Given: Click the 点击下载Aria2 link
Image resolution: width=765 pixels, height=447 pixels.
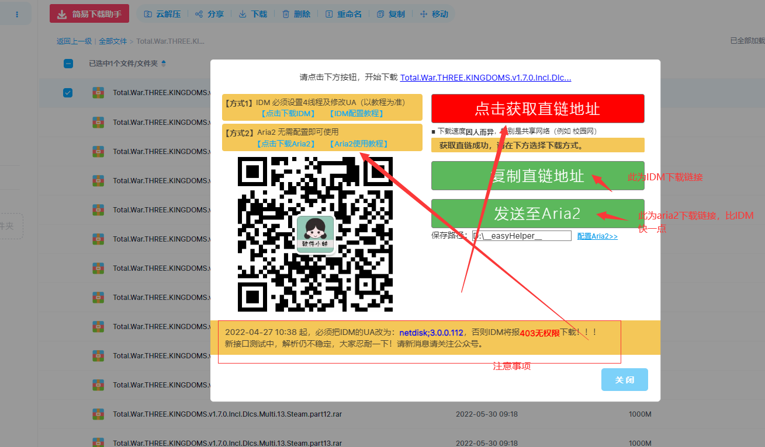Looking at the screenshot, I should coord(286,144).
